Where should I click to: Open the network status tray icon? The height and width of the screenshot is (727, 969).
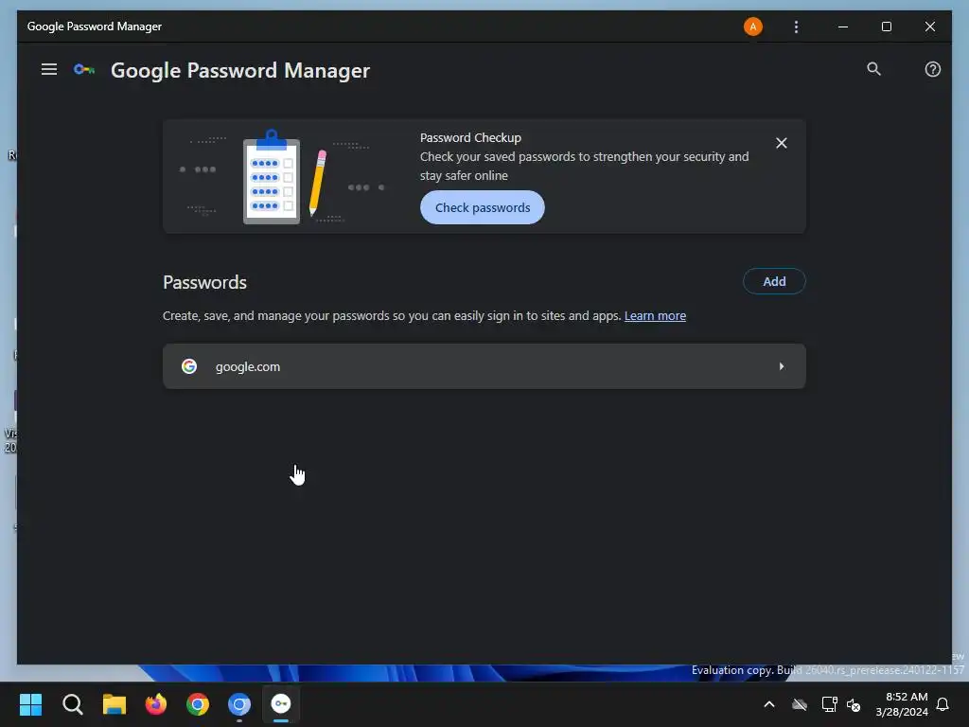[829, 704]
